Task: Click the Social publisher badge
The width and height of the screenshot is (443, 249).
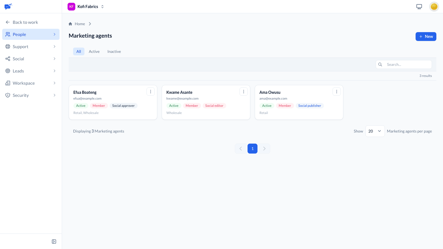Action: [x=310, y=106]
